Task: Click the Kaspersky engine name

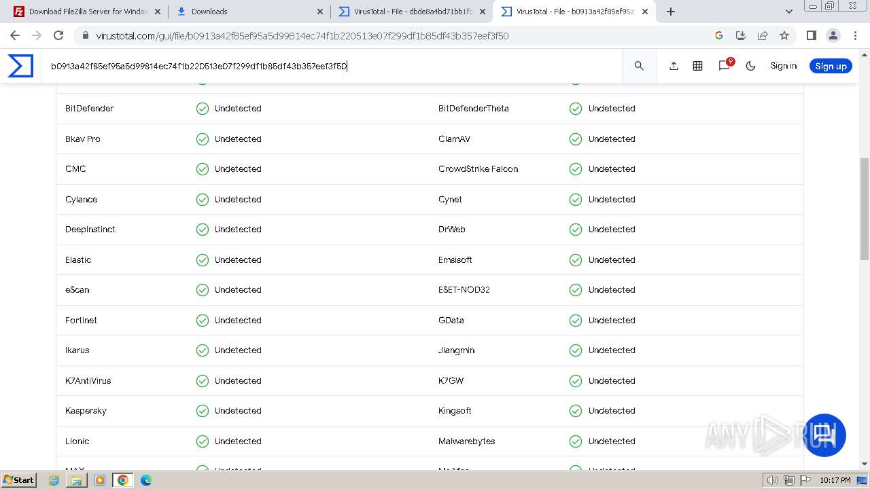Action: click(86, 411)
